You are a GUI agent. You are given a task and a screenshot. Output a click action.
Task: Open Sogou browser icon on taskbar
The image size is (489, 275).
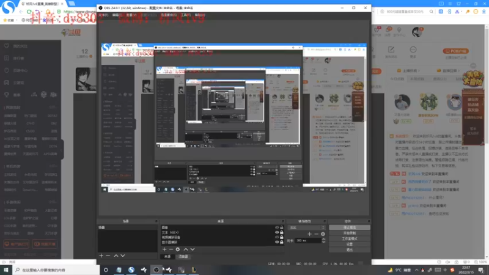[131, 270]
